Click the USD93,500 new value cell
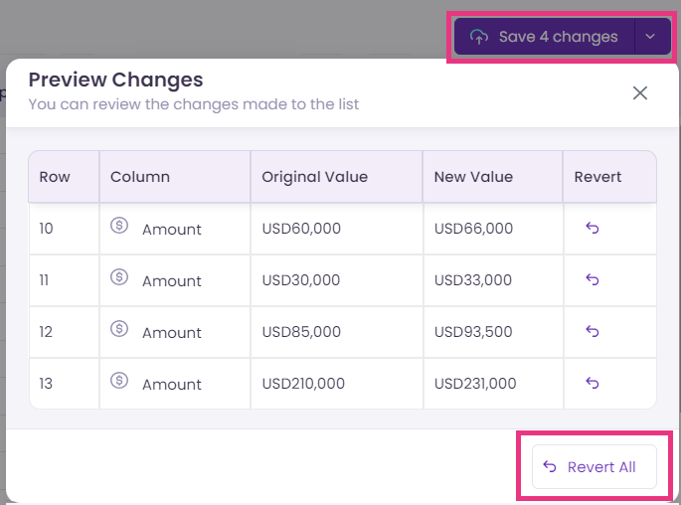This screenshot has height=505, width=681. pos(493,332)
